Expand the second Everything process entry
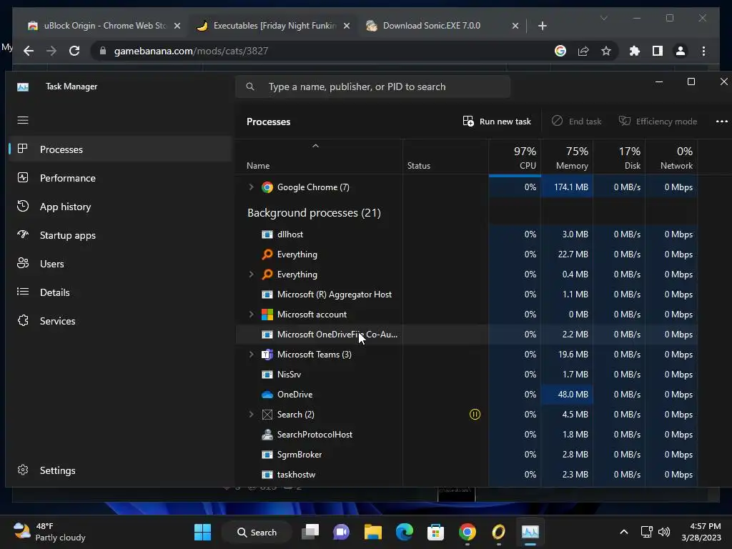Screen dimensions: 732x549 [251, 274]
